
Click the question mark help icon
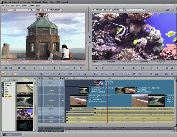click(x=4, y=10)
